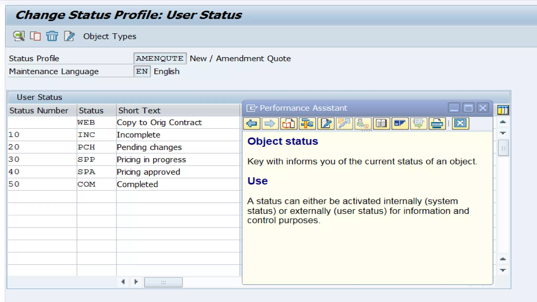
Task: Click the delete trash can icon
Action: tap(52, 36)
